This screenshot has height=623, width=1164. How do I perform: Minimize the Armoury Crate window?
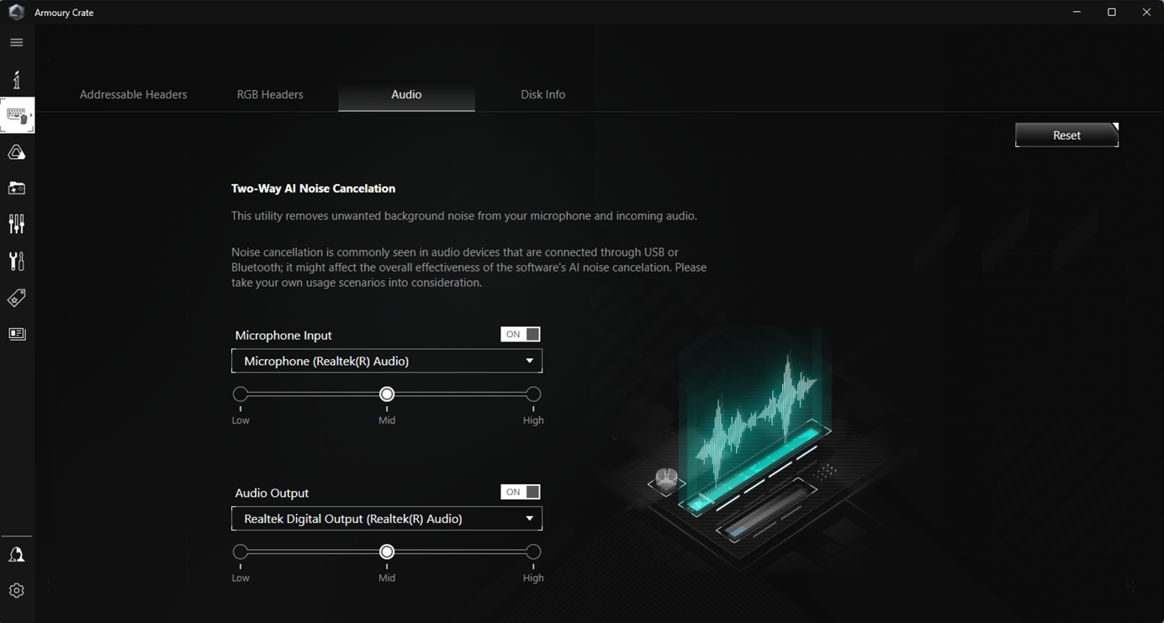[1077, 12]
